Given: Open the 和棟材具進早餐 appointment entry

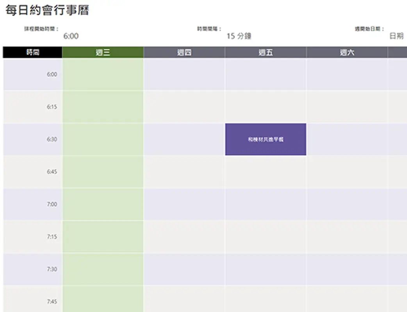Looking at the screenshot, I should [265, 139].
